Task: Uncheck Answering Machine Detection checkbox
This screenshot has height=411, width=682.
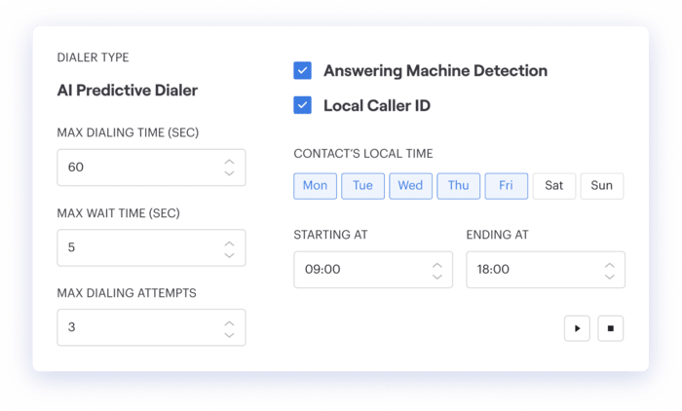Action: point(302,70)
